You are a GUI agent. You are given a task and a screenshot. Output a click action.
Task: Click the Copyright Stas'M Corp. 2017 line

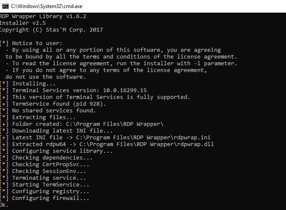pos(51,29)
